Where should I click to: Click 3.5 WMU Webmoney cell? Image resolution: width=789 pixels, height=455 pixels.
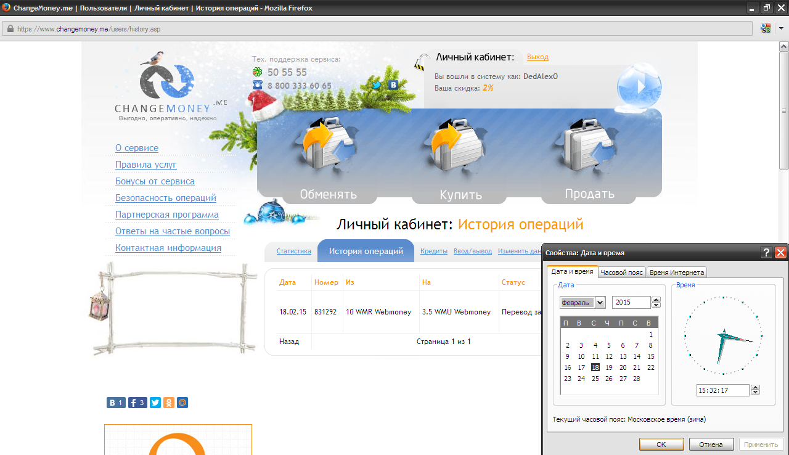click(x=457, y=312)
